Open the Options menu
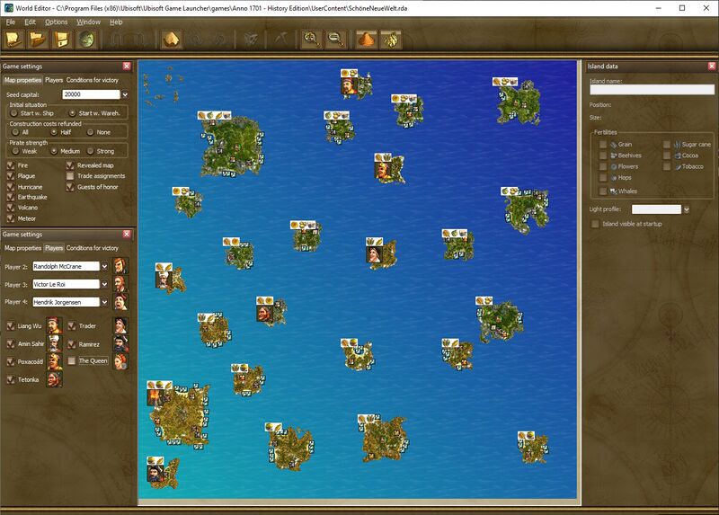719x515 pixels. (57, 22)
